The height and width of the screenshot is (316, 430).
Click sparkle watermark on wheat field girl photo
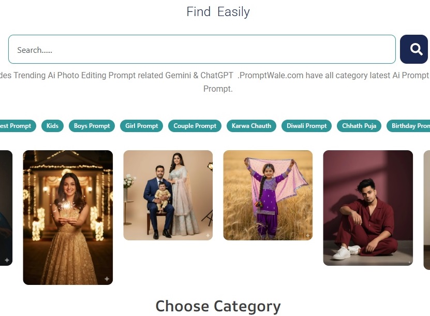click(307, 236)
